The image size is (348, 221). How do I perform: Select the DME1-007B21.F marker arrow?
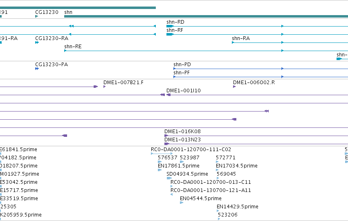click(x=105, y=87)
